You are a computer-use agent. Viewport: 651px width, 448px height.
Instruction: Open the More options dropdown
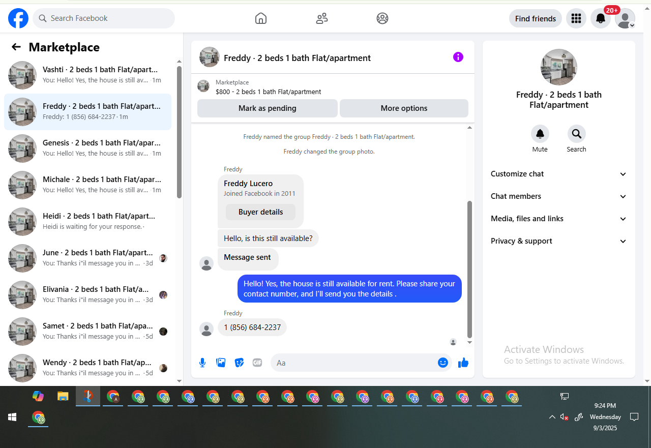404,108
